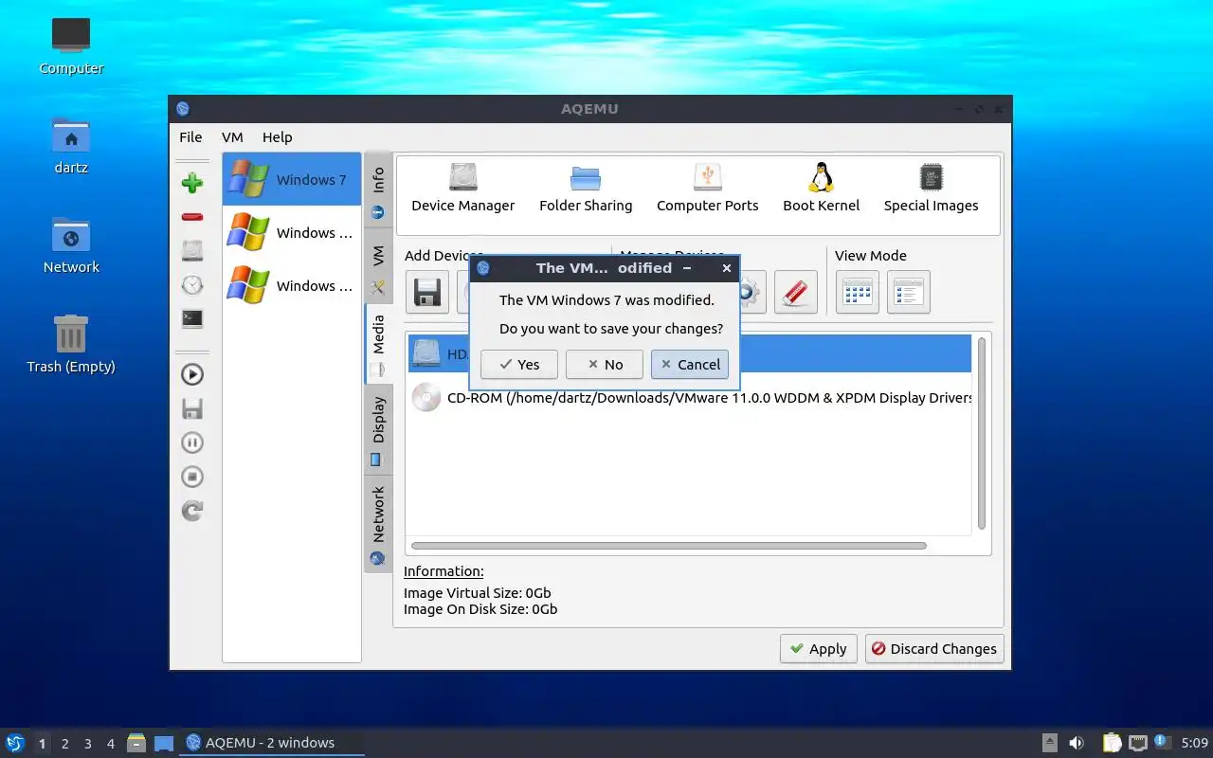Select the Windows 7 VM entry

(292, 179)
